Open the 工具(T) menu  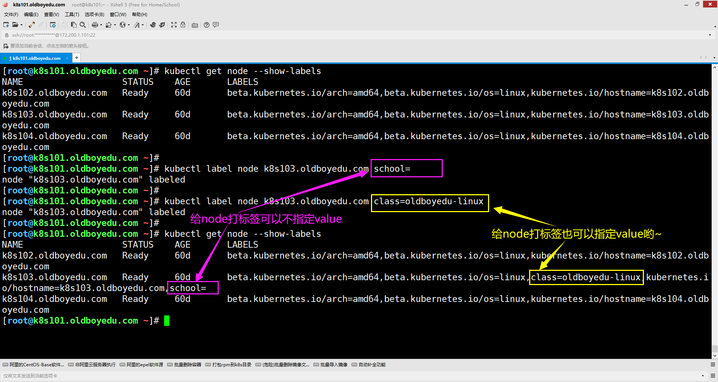72,15
